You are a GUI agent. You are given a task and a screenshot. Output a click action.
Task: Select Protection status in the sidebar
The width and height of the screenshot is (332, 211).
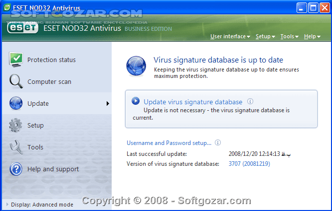click(x=51, y=60)
